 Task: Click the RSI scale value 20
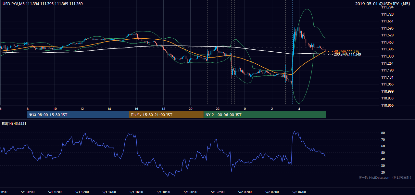click(x=383, y=172)
